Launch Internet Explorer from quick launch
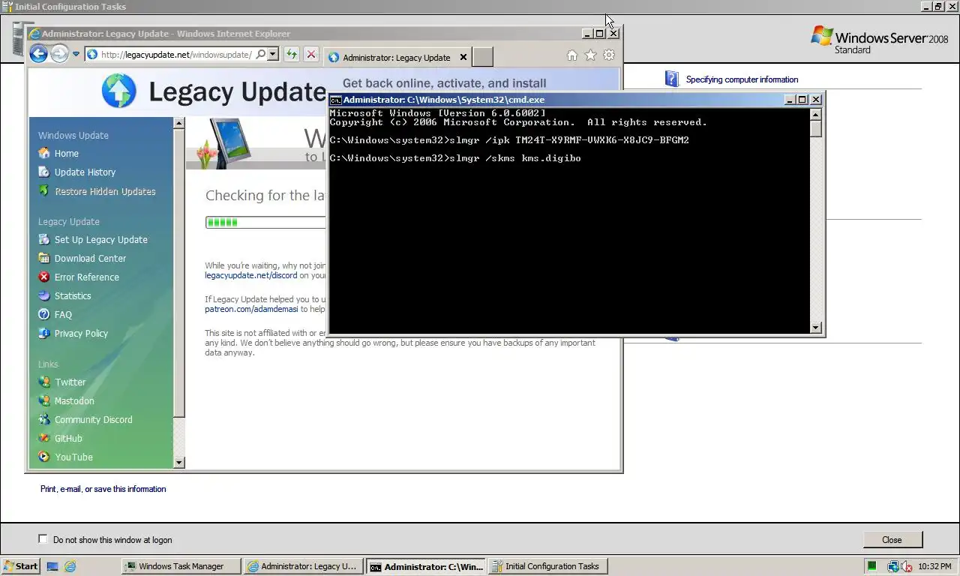Viewport: 960px width, 576px height. pos(70,566)
